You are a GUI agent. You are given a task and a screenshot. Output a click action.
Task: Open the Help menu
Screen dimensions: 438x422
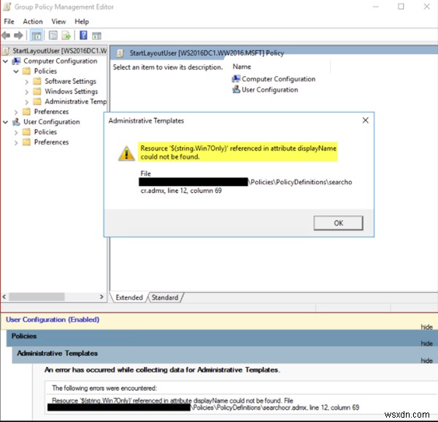[x=82, y=21]
